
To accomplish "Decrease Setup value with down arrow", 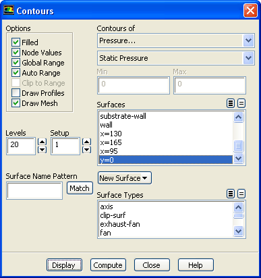I will [87, 150].
